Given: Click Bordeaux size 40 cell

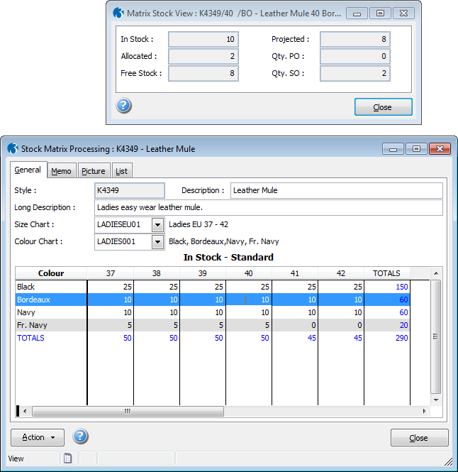Looking at the screenshot, I should (249, 300).
